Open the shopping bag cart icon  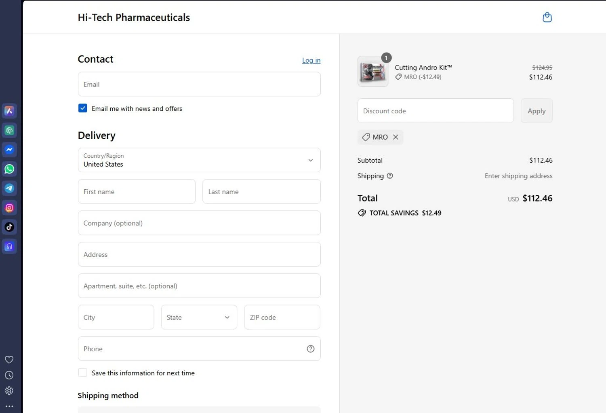[x=547, y=17]
